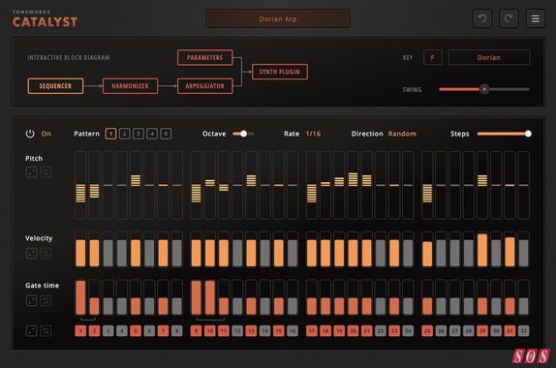Image resolution: width=556 pixels, height=368 pixels.
Task: Open the Dorian scale dropdown
Action: [489, 57]
